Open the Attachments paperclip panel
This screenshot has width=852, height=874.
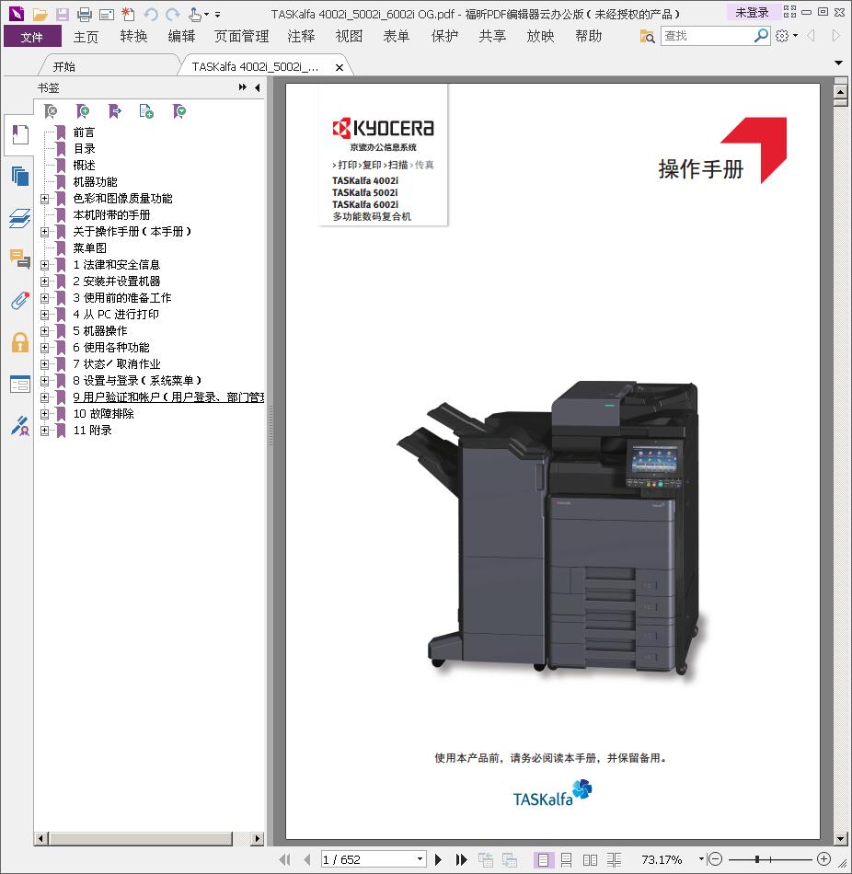click(20, 301)
